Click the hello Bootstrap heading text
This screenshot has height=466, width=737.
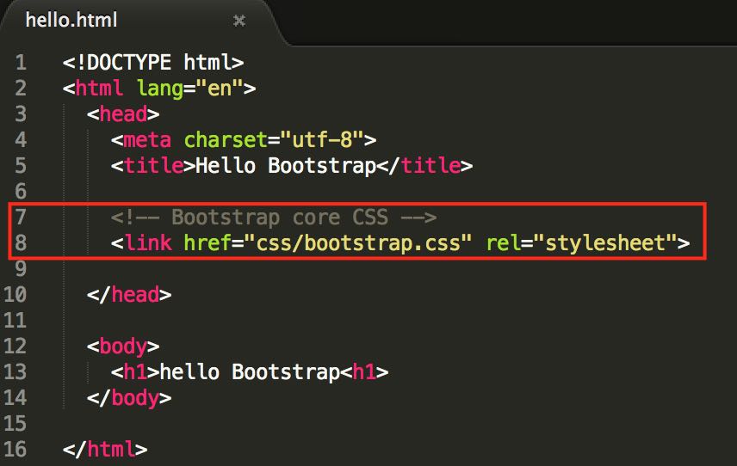tap(250, 372)
